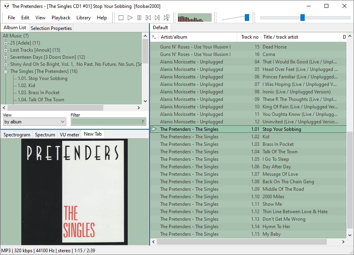
Task: Click album list right scroll arrow
Action: tap(139, 108)
